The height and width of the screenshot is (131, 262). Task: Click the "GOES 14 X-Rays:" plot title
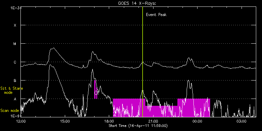pos(137,3)
